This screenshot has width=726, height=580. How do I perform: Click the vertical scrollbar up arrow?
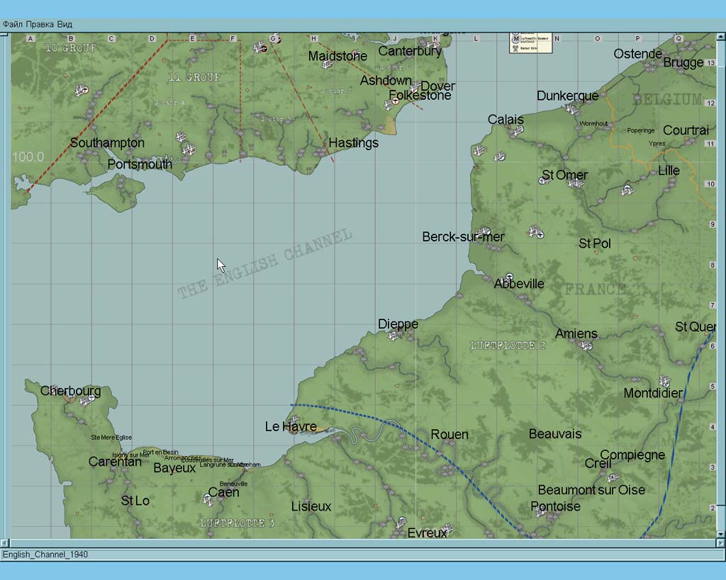721,36
